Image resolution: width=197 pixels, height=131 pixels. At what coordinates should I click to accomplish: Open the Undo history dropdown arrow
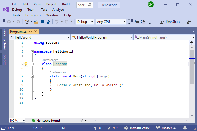pyautogui.click(x=62, y=22)
